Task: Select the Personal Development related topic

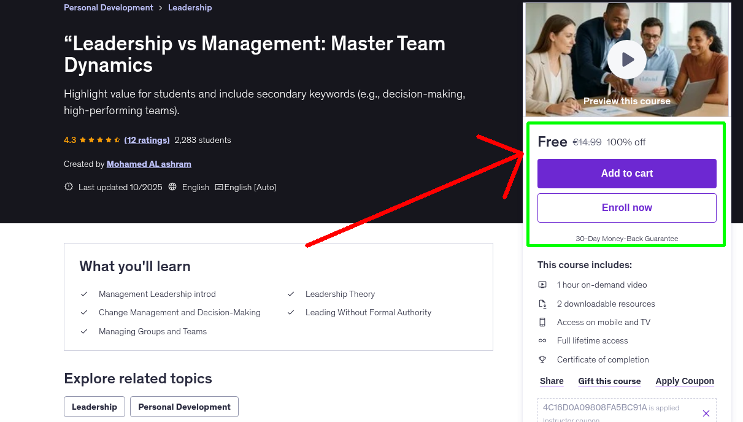Action: coord(184,406)
